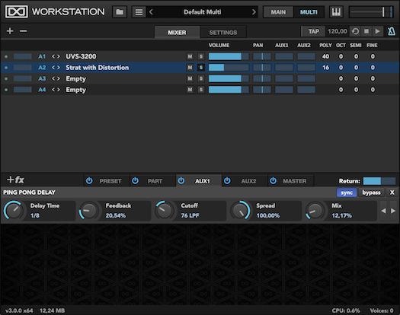Screen dimensions: 400x315
Task: Start playback with the play button
Action: 378,31
